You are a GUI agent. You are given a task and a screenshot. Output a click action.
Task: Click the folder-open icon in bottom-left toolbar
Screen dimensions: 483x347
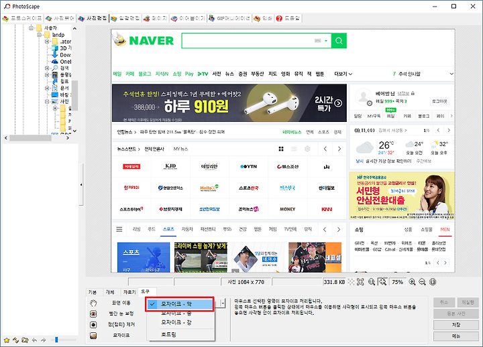[x=25, y=340]
